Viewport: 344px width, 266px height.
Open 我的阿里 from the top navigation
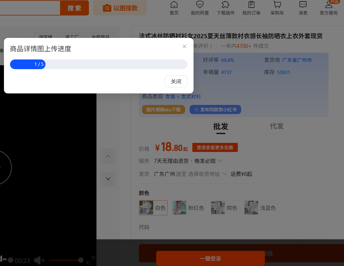[x=200, y=8]
